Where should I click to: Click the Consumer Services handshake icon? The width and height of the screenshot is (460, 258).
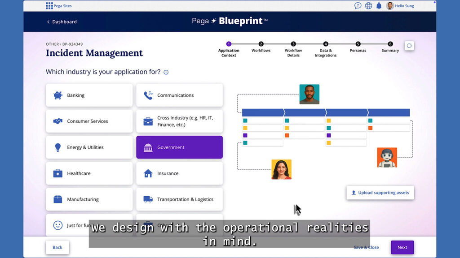point(58,121)
